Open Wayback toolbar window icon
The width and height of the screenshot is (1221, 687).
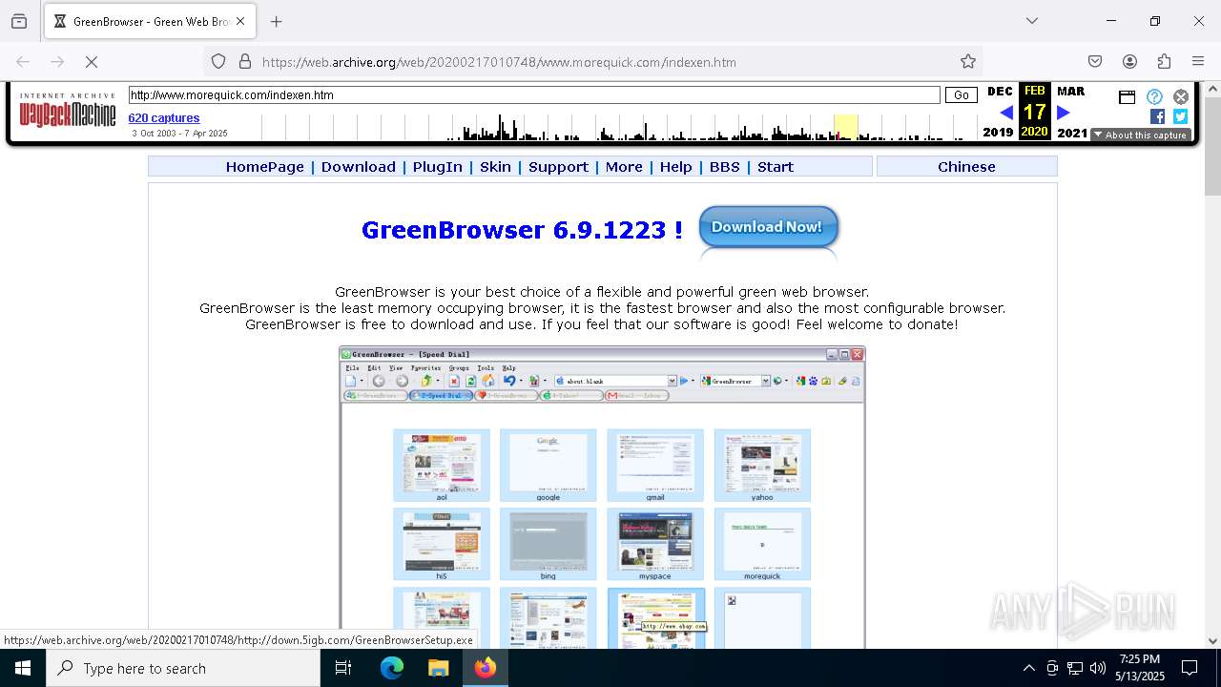(x=1127, y=96)
